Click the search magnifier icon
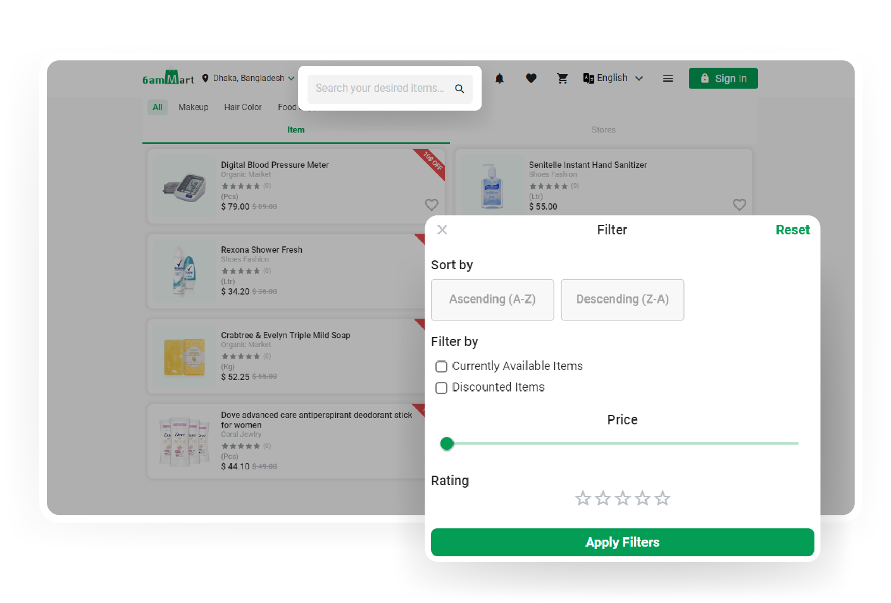The image size is (891, 603). pos(459,89)
